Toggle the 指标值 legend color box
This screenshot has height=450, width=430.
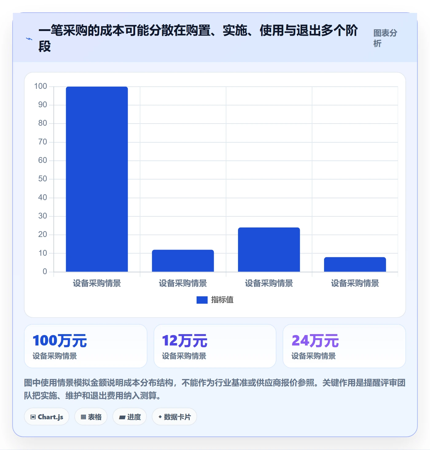click(x=202, y=300)
